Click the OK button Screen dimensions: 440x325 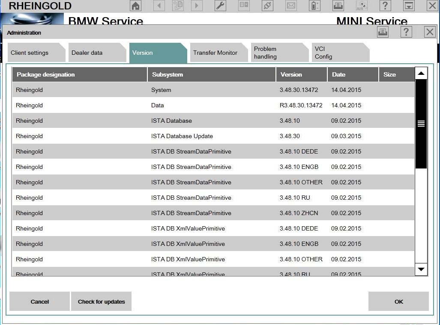[398, 301]
